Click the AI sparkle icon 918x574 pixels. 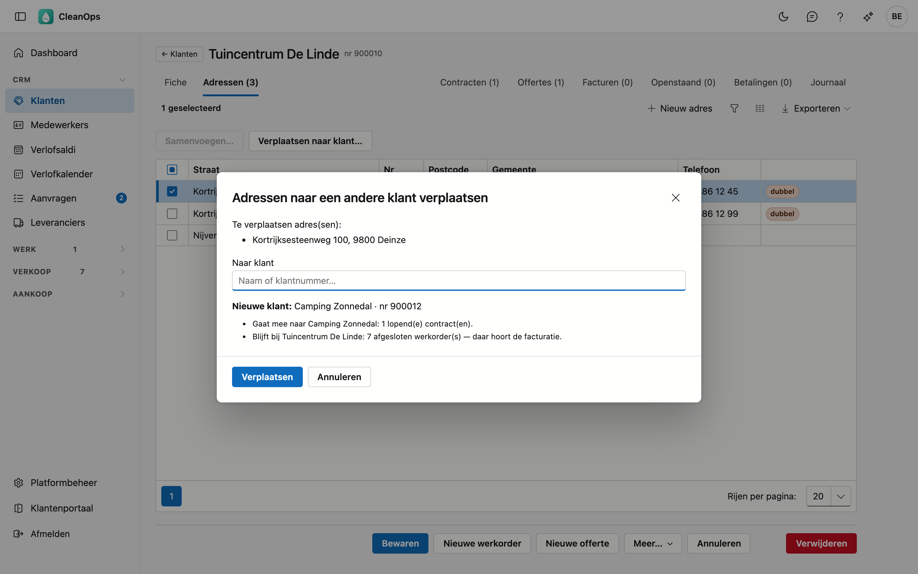point(868,16)
